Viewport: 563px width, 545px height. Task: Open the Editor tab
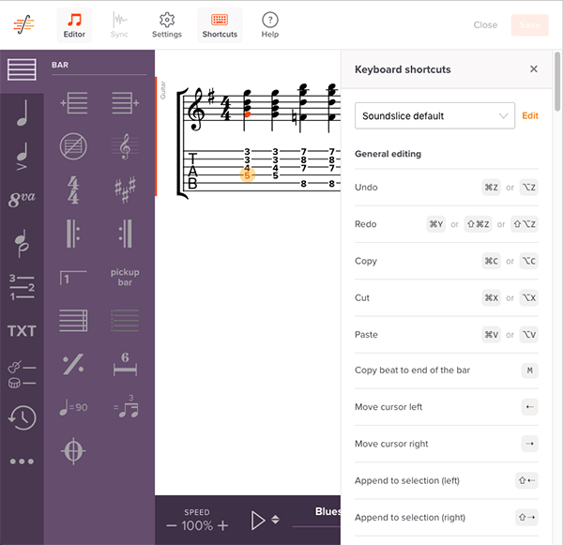74,25
